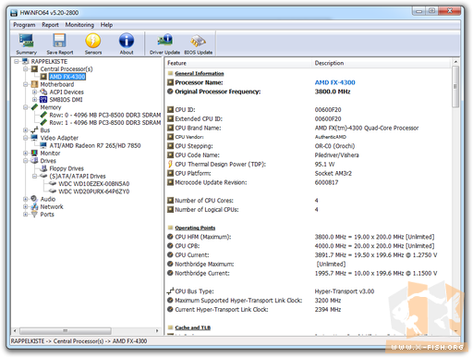Select AMD FX-4300 tree entry
The height and width of the screenshot is (358, 473).
point(67,77)
